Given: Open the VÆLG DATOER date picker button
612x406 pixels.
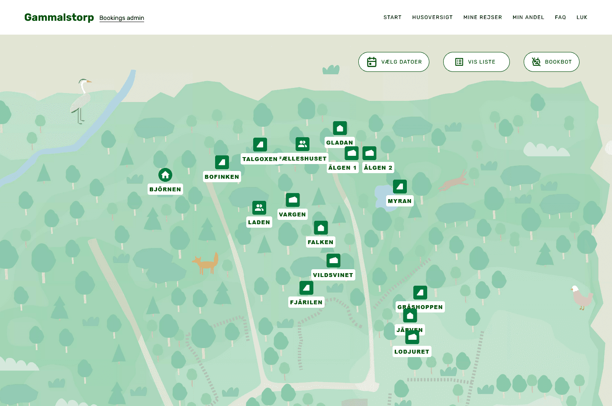Looking at the screenshot, I should tap(393, 62).
